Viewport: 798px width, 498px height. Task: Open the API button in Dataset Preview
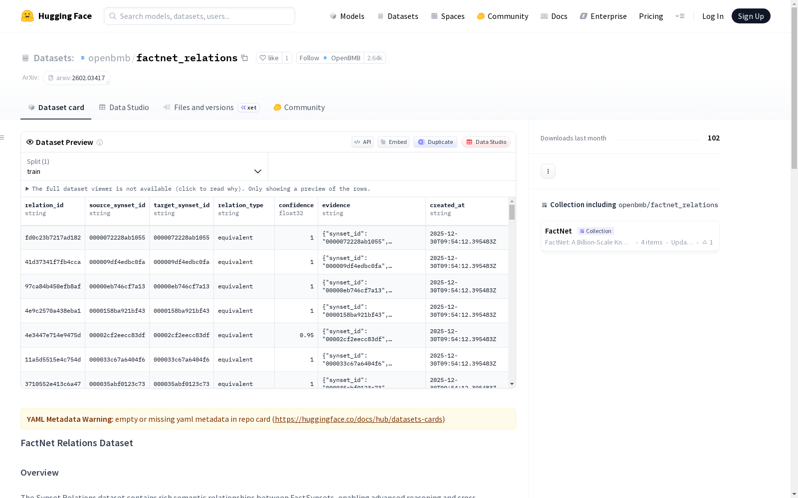click(x=363, y=142)
